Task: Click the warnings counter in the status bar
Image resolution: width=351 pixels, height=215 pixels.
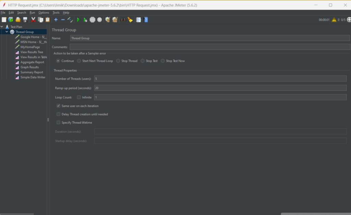Action: click(333, 20)
